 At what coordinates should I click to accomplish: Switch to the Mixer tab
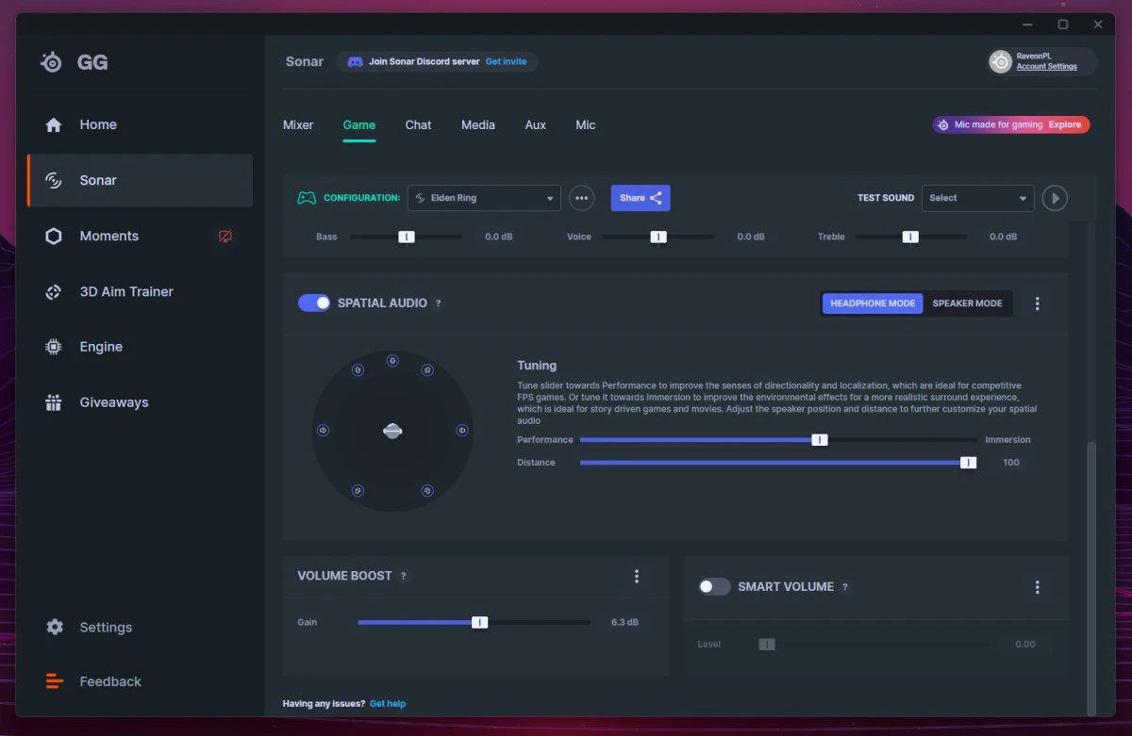click(298, 124)
